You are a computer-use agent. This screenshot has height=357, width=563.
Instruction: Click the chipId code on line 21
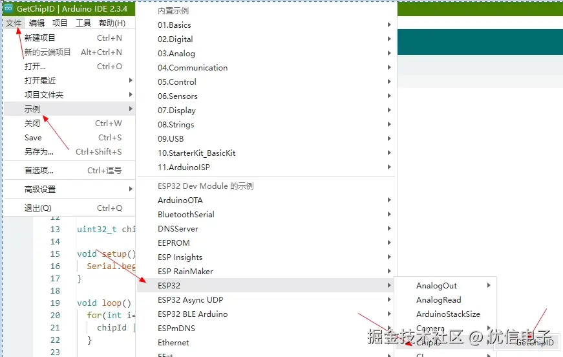click(112, 327)
